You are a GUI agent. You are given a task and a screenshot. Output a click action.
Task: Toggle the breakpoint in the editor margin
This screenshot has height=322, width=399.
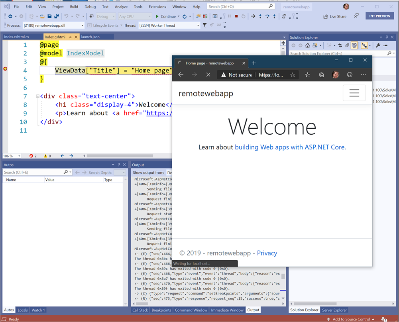click(5, 69)
